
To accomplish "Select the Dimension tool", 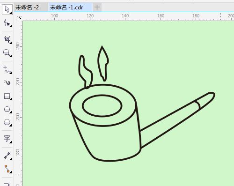I will click(x=7, y=156).
